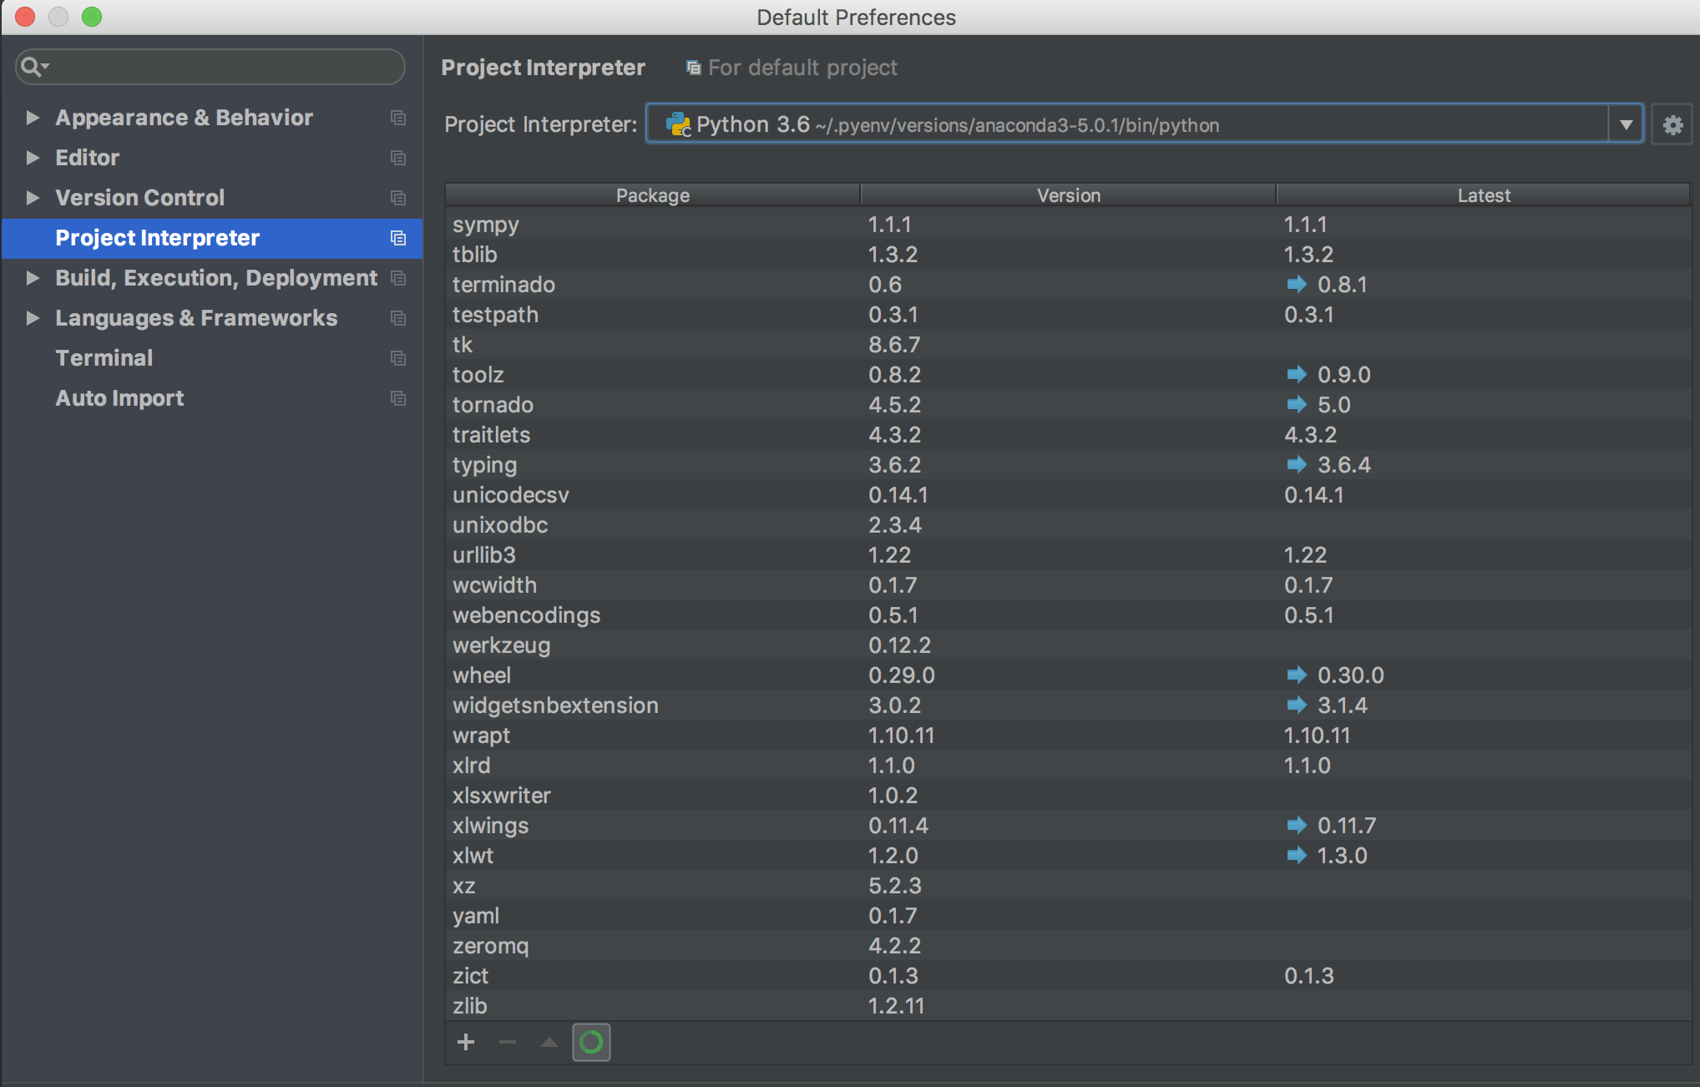Open interpreter settings via the gear icon

[1672, 124]
